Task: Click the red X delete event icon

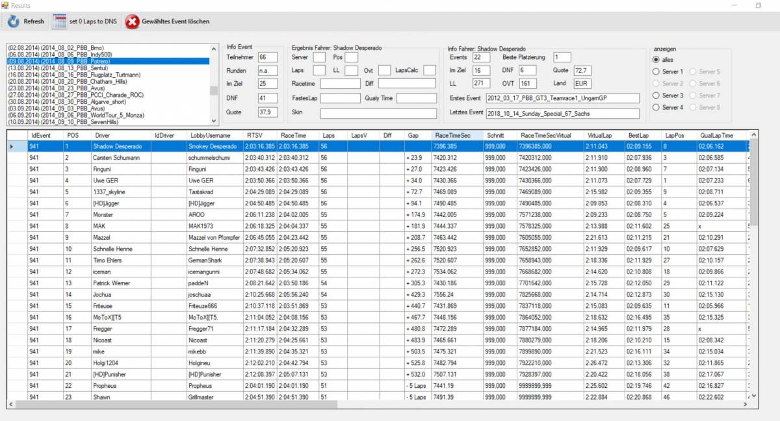Action: 132,21
